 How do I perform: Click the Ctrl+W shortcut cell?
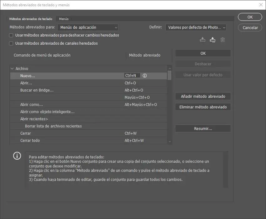pyautogui.click(x=130, y=133)
